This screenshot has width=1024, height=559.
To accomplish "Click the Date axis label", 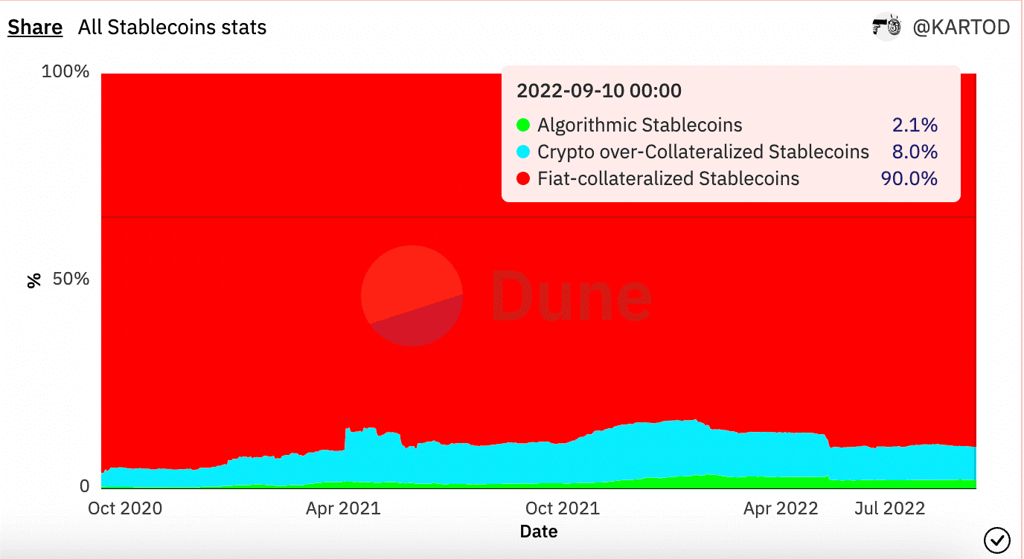I will pos(538,531).
